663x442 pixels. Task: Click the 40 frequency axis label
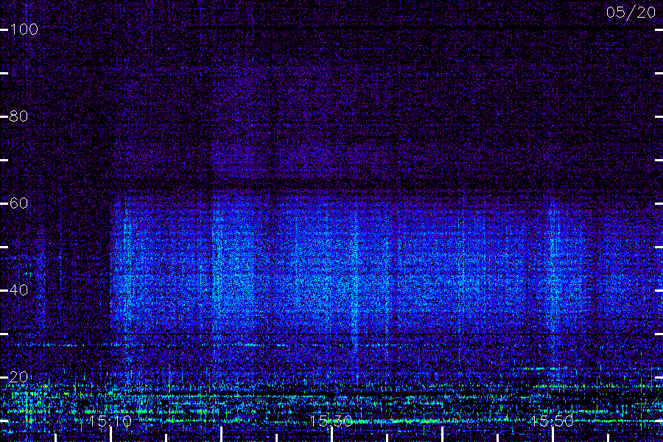[18, 290]
